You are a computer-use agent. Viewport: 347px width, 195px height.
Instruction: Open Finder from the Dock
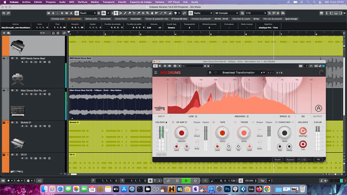point(45,189)
